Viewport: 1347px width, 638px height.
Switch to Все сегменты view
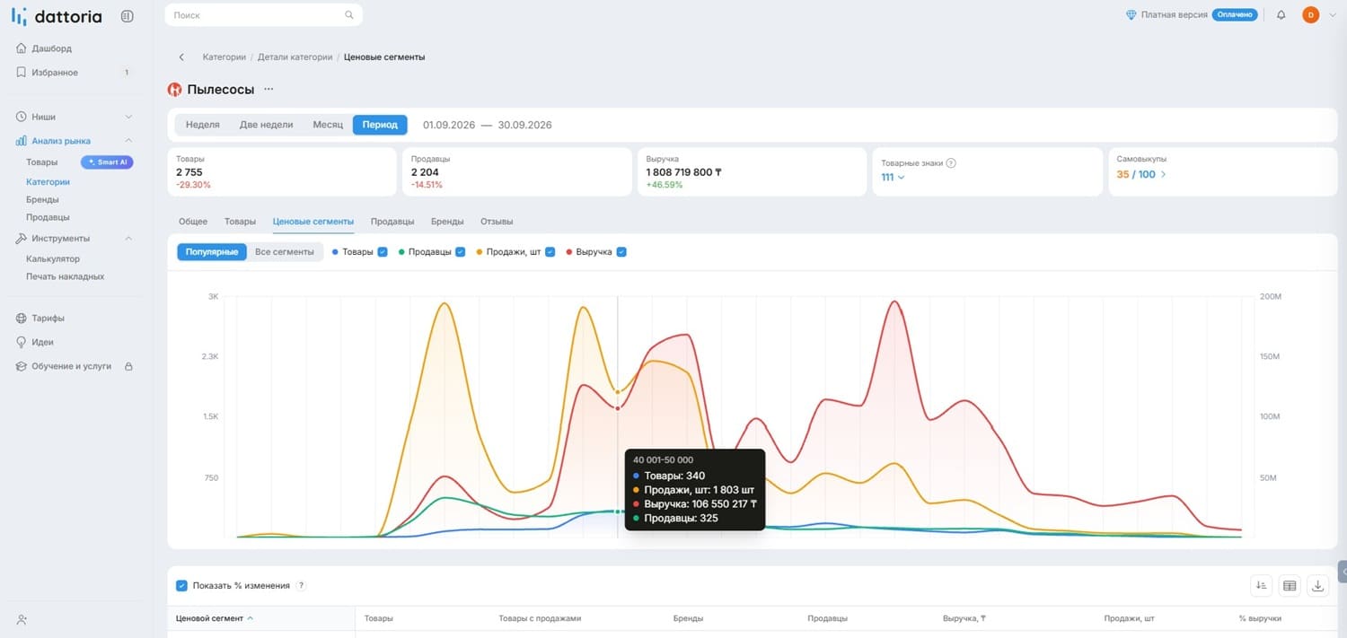coord(285,252)
